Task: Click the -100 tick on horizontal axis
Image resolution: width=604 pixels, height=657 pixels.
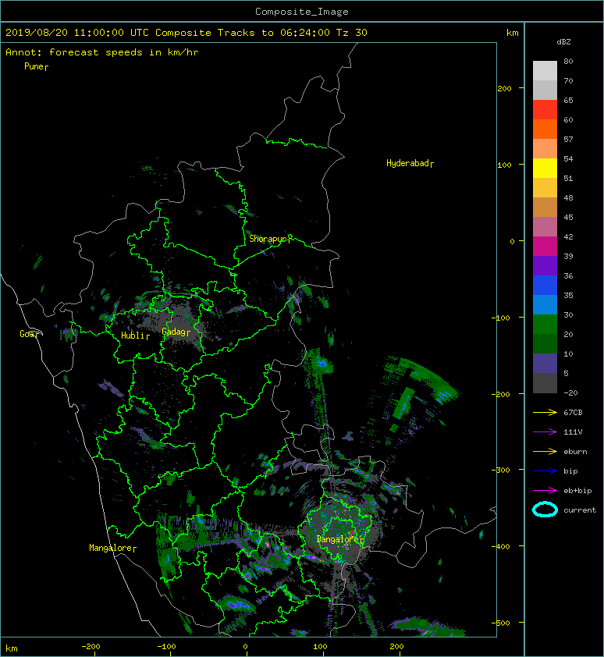Action: (166, 647)
